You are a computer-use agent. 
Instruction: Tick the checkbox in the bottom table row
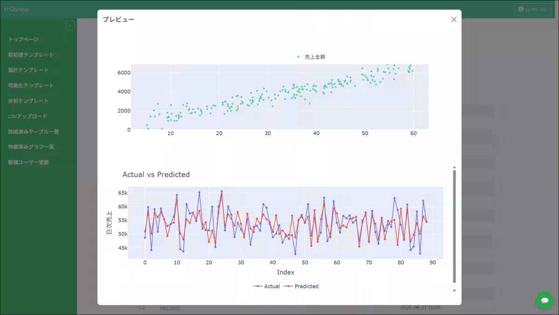142,307
